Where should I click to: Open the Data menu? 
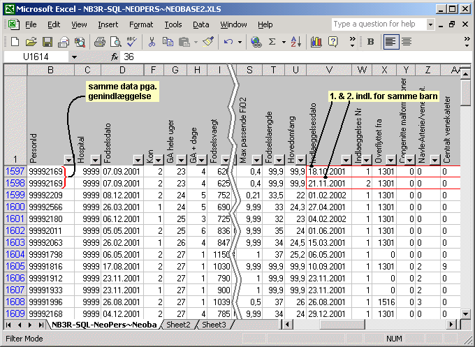click(x=201, y=24)
